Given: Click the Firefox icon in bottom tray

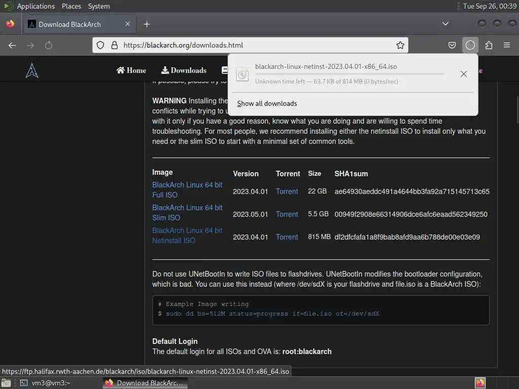Looking at the screenshot, I should pyautogui.click(x=480, y=383).
